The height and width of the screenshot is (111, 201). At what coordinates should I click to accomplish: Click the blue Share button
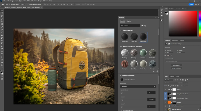tap(191, 4)
